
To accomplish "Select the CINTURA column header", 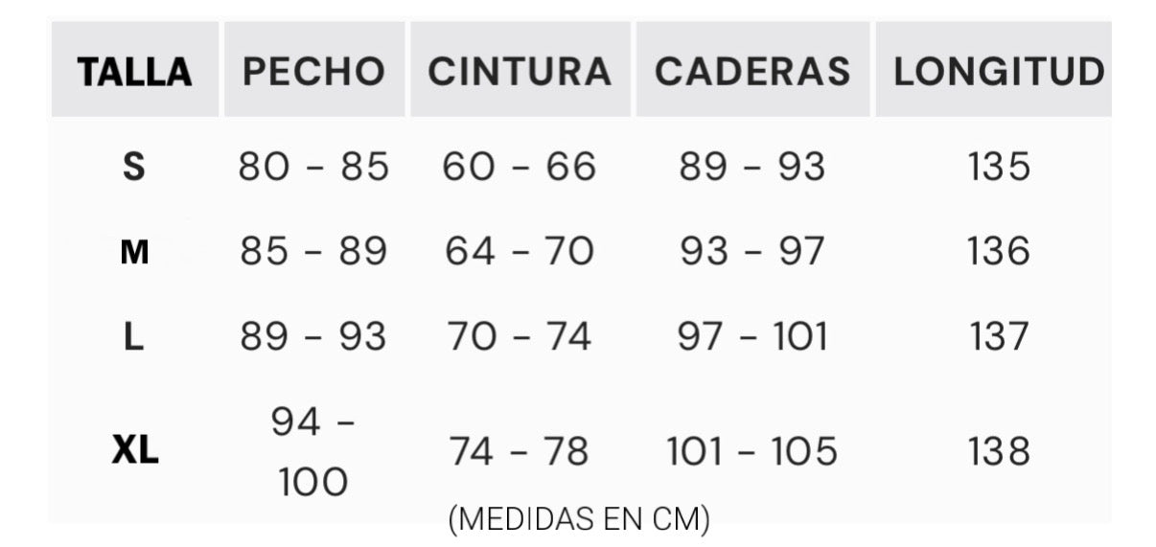I will (519, 72).
